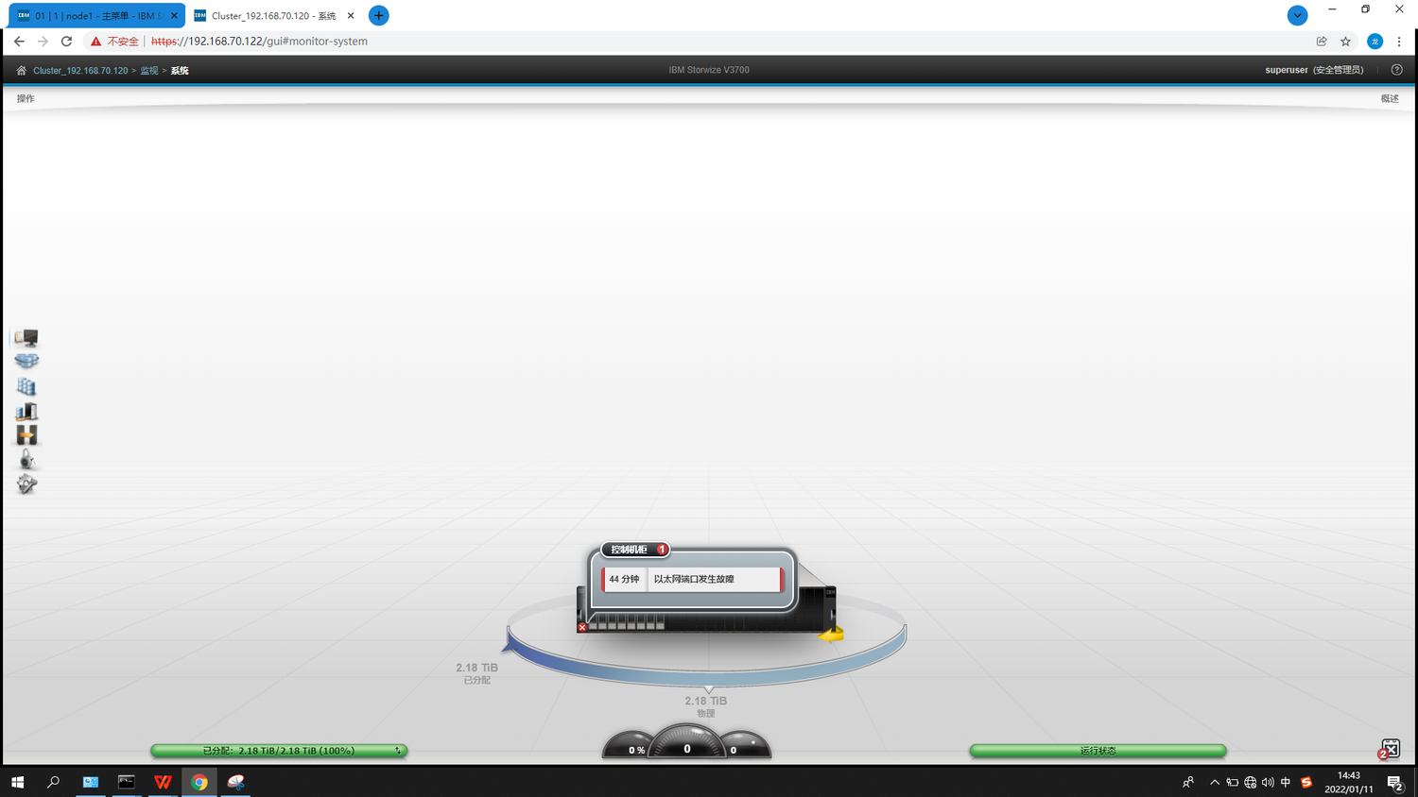Click the center performance gauge showing 0
1418x797 pixels.
pos(687,742)
